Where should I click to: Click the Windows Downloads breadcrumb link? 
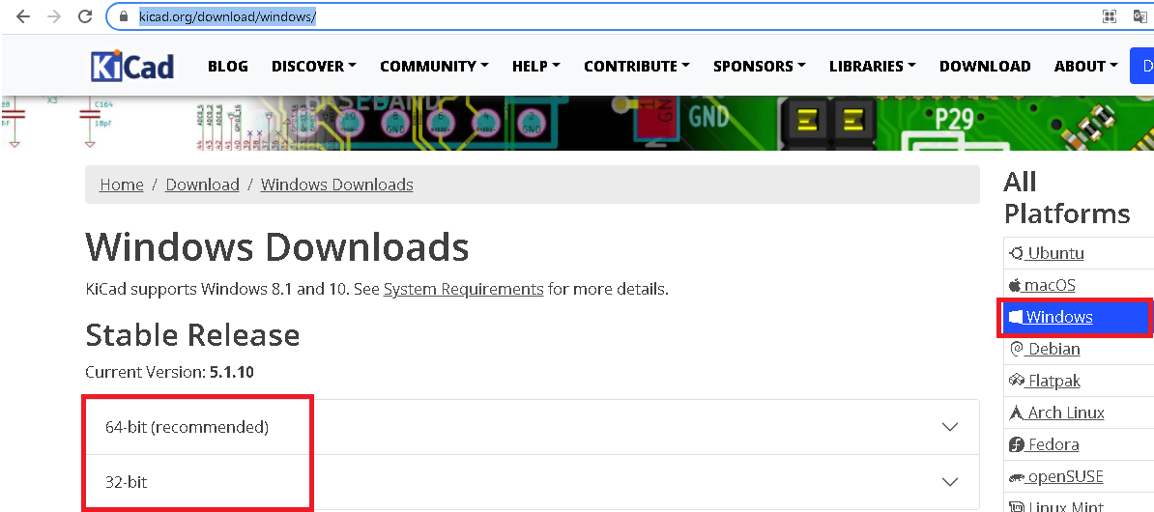click(337, 185)
